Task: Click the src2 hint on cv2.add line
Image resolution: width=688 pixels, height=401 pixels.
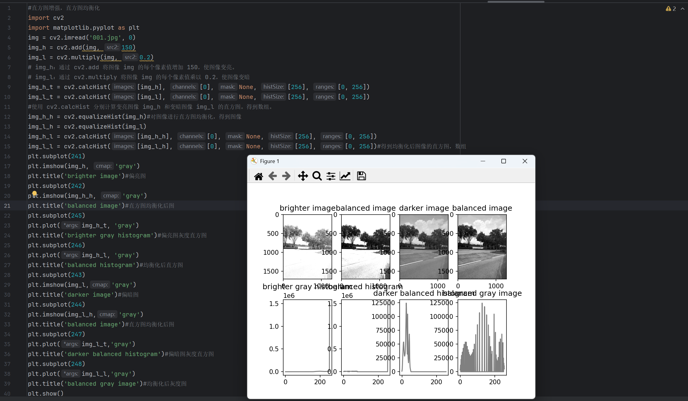Action: coord(113,47)
